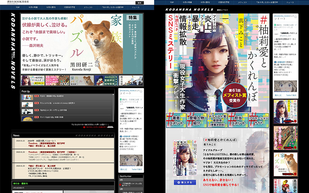Open 高田崇史 book cover in right sidebar
This screenshot has height=193, width=309.
pos(285,186)
